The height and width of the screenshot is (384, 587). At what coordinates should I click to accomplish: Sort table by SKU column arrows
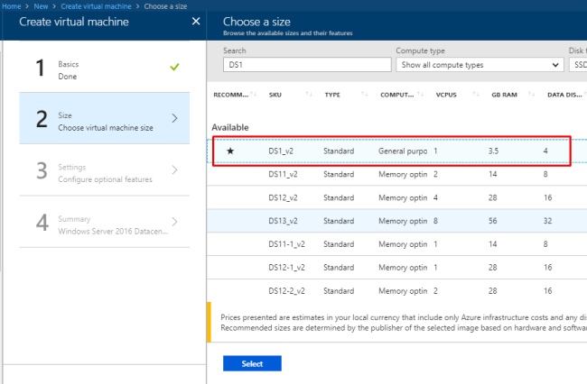point(309,94)
